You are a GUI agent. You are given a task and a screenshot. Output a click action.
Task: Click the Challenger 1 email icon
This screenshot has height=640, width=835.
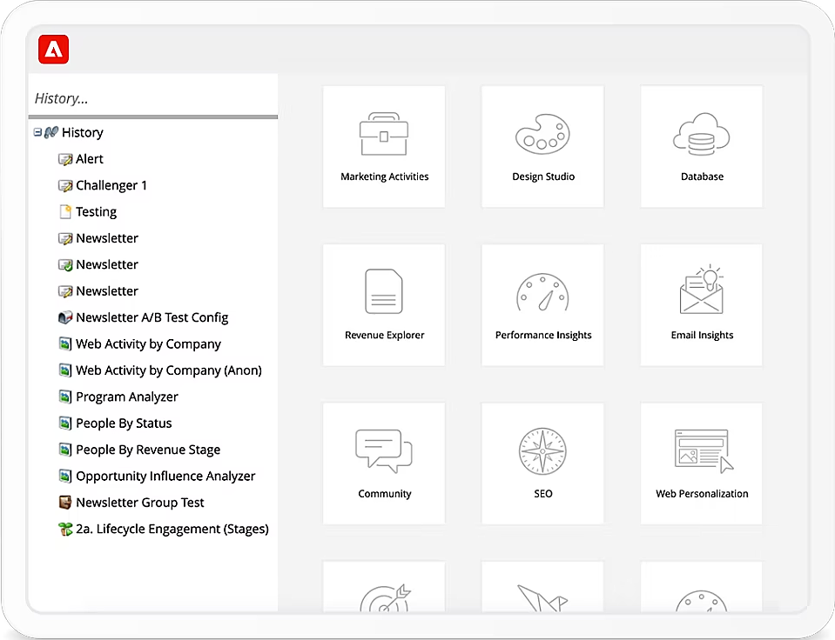pyautogui.click(x=65, y=186)
